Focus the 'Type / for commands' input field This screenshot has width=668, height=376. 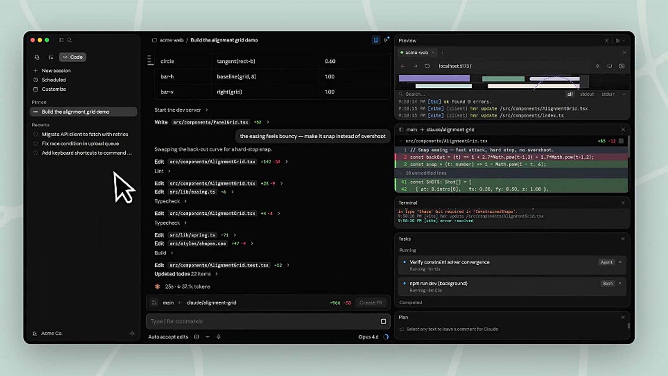263,321
